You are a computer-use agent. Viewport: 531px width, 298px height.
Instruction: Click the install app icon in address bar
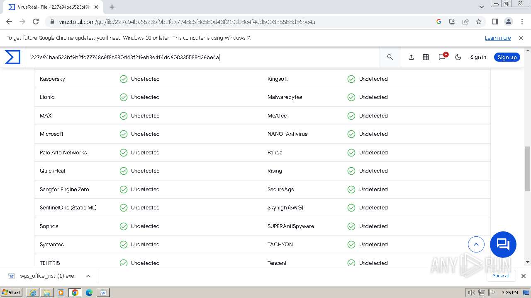(452, 22)
